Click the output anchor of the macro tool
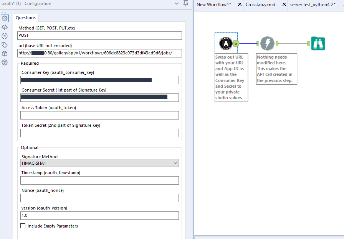The width and height of the screenshot is (344, 239). pyautogui.click(x=235, y=43)
